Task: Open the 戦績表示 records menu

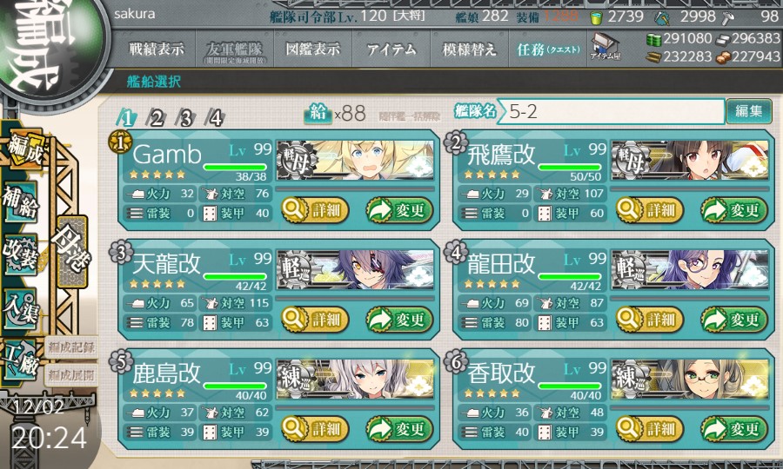Action: click(157, 50)
